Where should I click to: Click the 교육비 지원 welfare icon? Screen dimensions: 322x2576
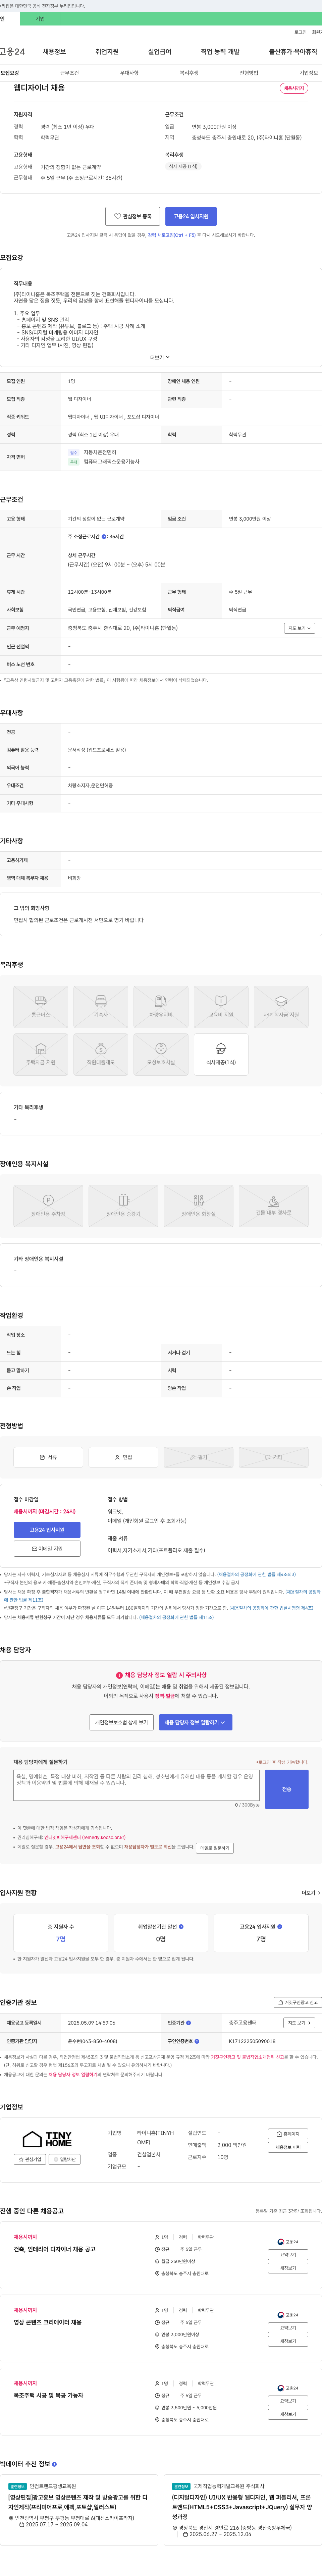click(221, 1007)
